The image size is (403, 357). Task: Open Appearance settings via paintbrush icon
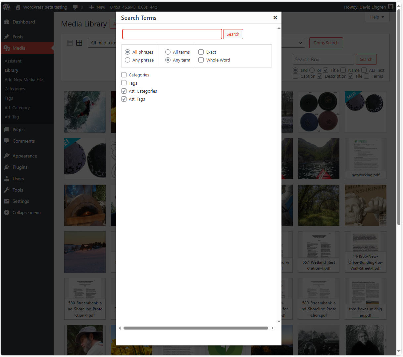(x=7, y=156)
